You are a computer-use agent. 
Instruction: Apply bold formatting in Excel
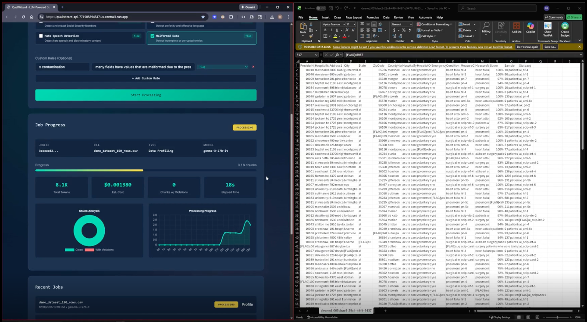coord(325,30)
